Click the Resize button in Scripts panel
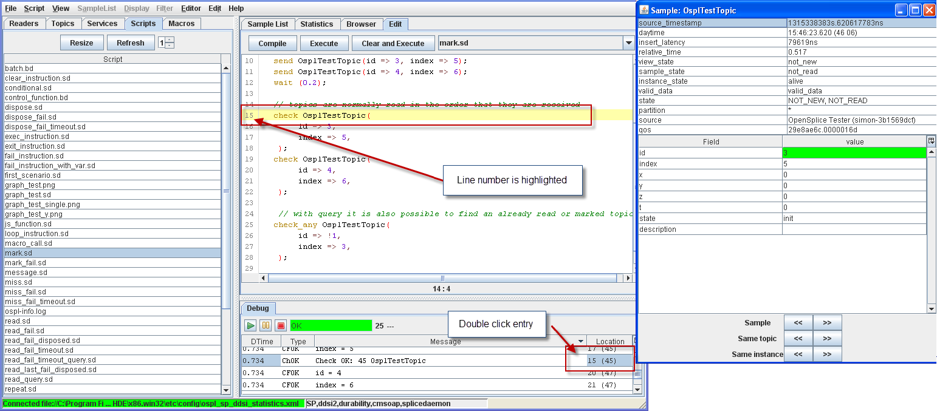This screenshot has height=411, width=937. pos(81,43)
